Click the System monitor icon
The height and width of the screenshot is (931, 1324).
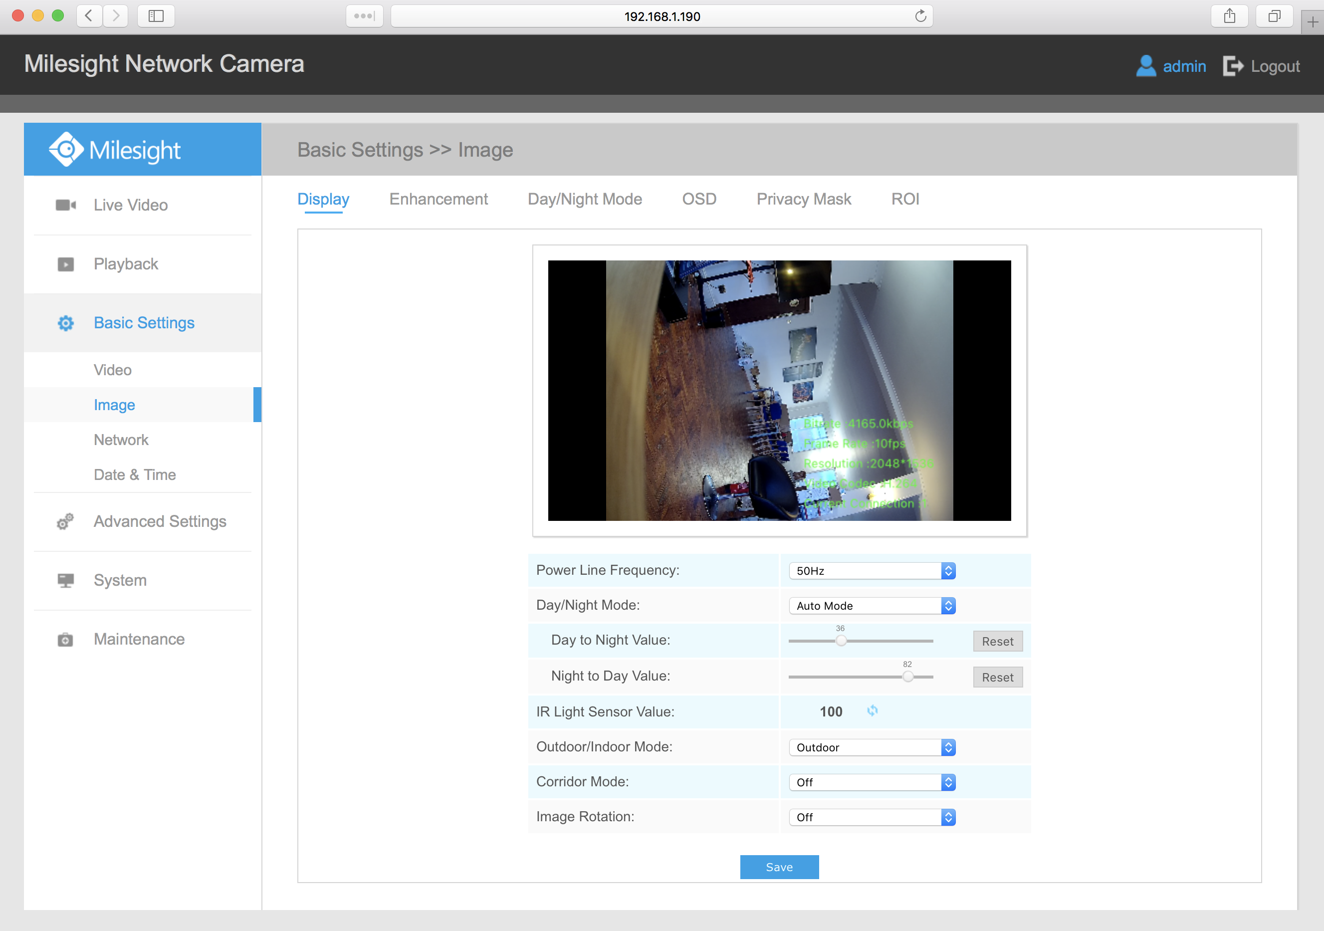65,580
